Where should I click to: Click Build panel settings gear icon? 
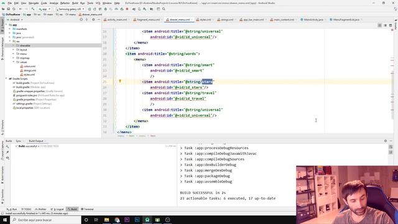386,141
